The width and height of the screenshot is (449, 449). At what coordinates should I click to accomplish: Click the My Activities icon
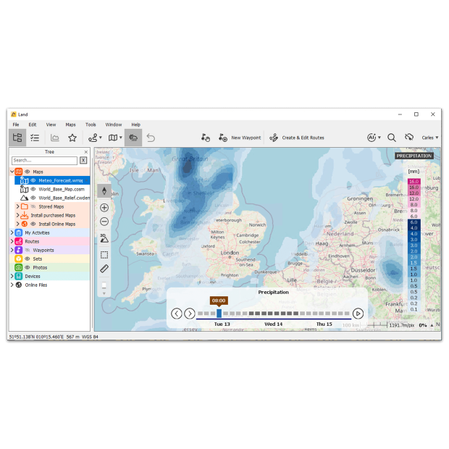19,232
